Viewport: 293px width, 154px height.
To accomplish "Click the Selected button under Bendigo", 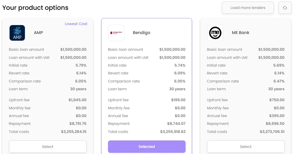I will click(x=147, y=147).
